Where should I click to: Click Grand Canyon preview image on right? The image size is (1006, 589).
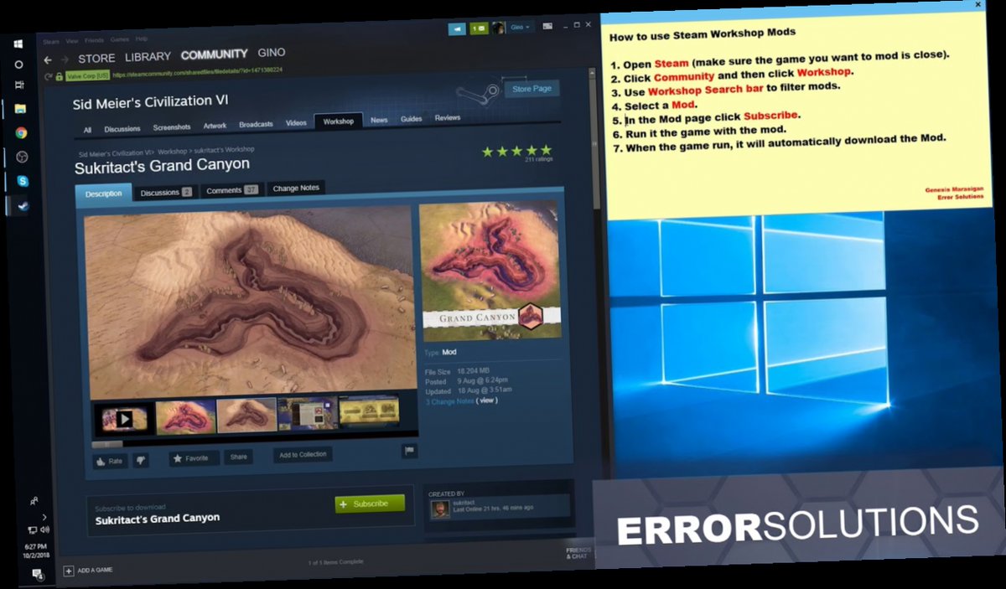(490, 270)
